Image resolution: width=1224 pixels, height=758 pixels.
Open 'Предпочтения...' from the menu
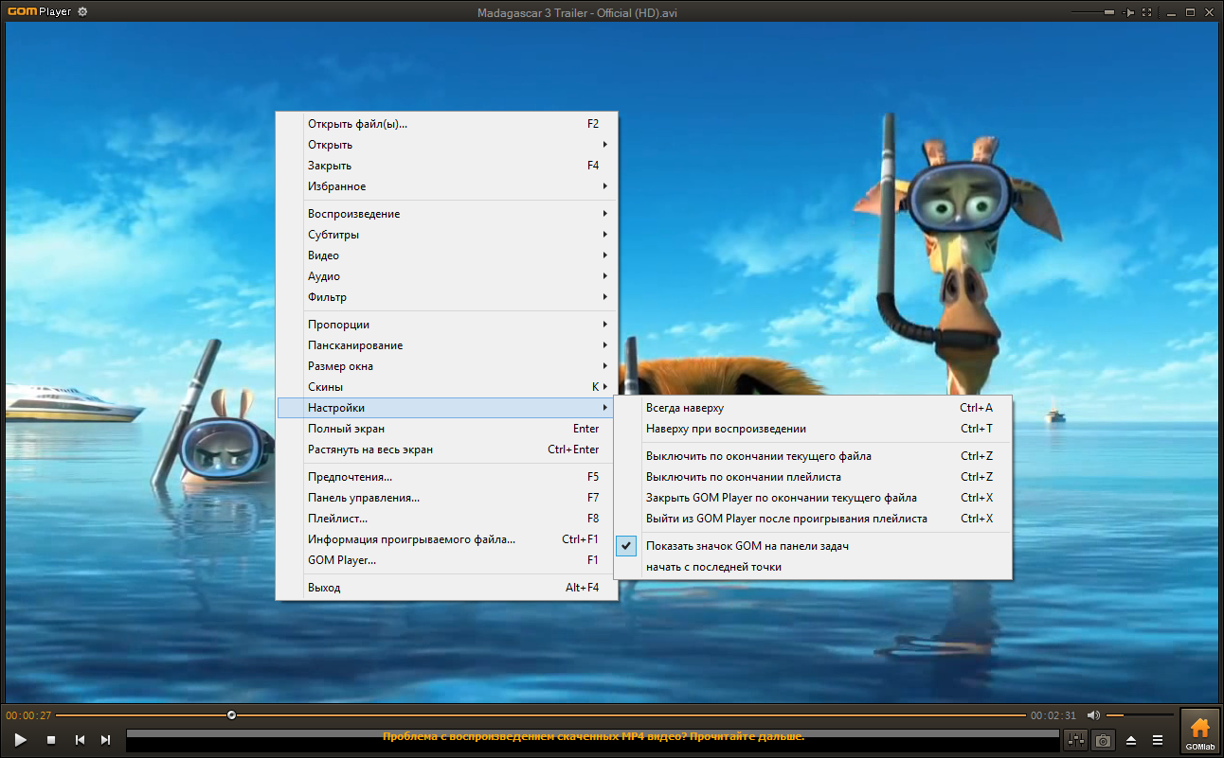pos(446,477)
